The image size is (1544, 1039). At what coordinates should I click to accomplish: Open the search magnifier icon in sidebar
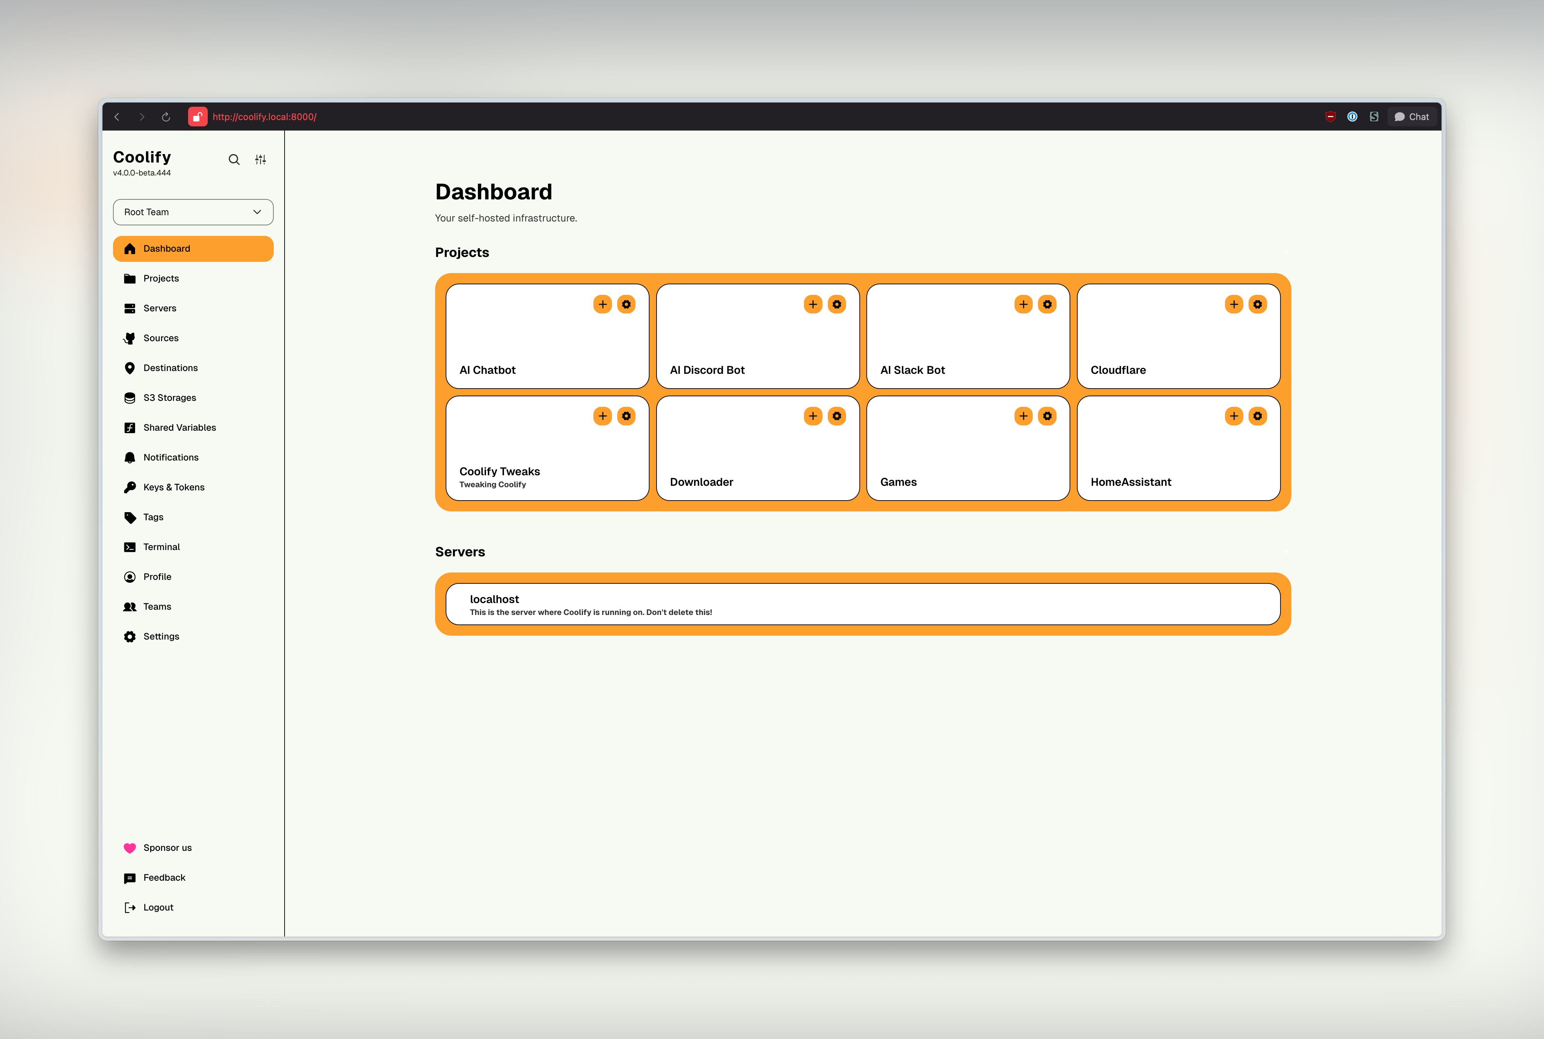coord(234,160)
